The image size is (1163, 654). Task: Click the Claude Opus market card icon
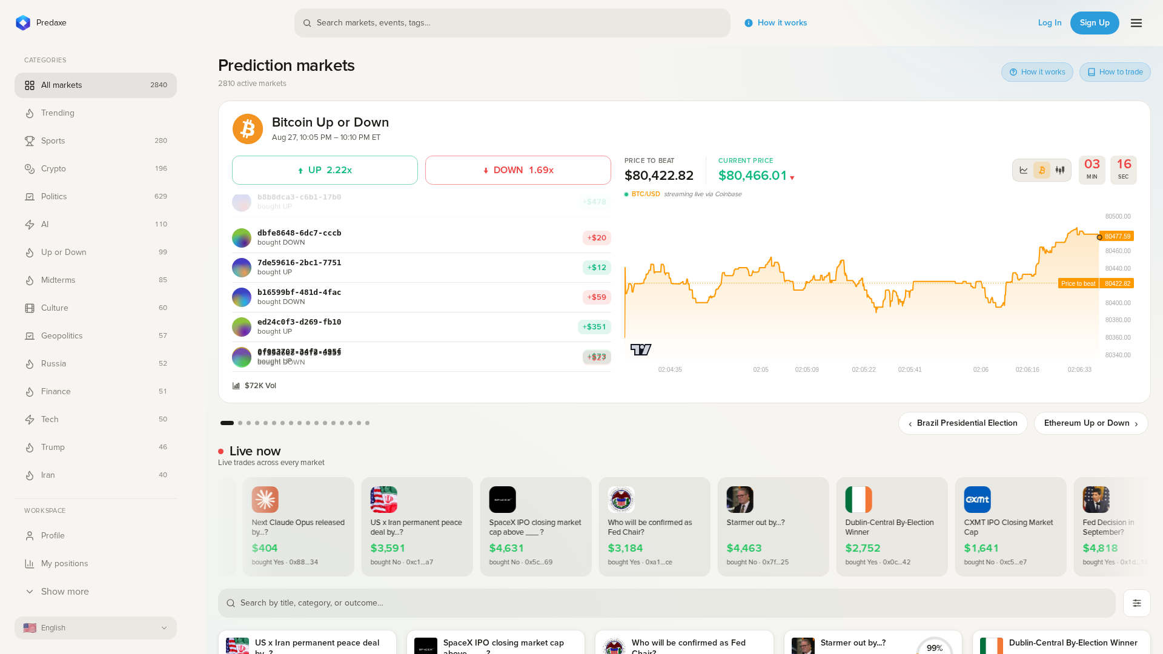(265, 500)
